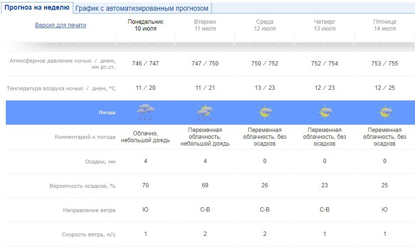Click precipitation probability '69'

(205, 185)
